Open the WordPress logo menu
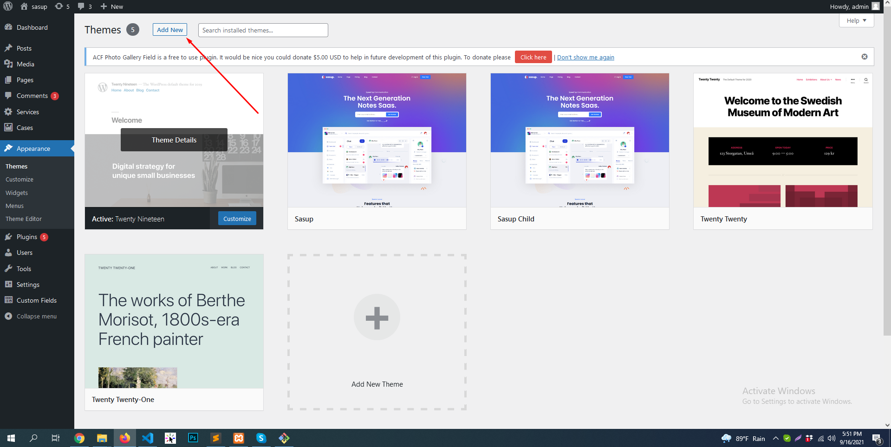The height and width of the screenshot is (447, 891). point(8,6)
